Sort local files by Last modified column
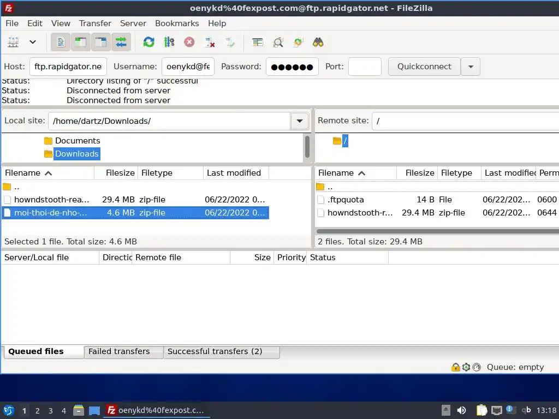 (236, 173)
